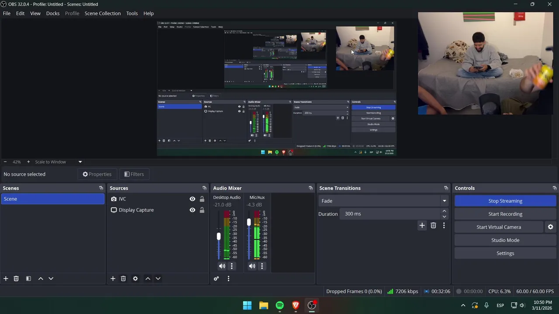Mute Desktop Audio speaker icon

click(222, 266)
